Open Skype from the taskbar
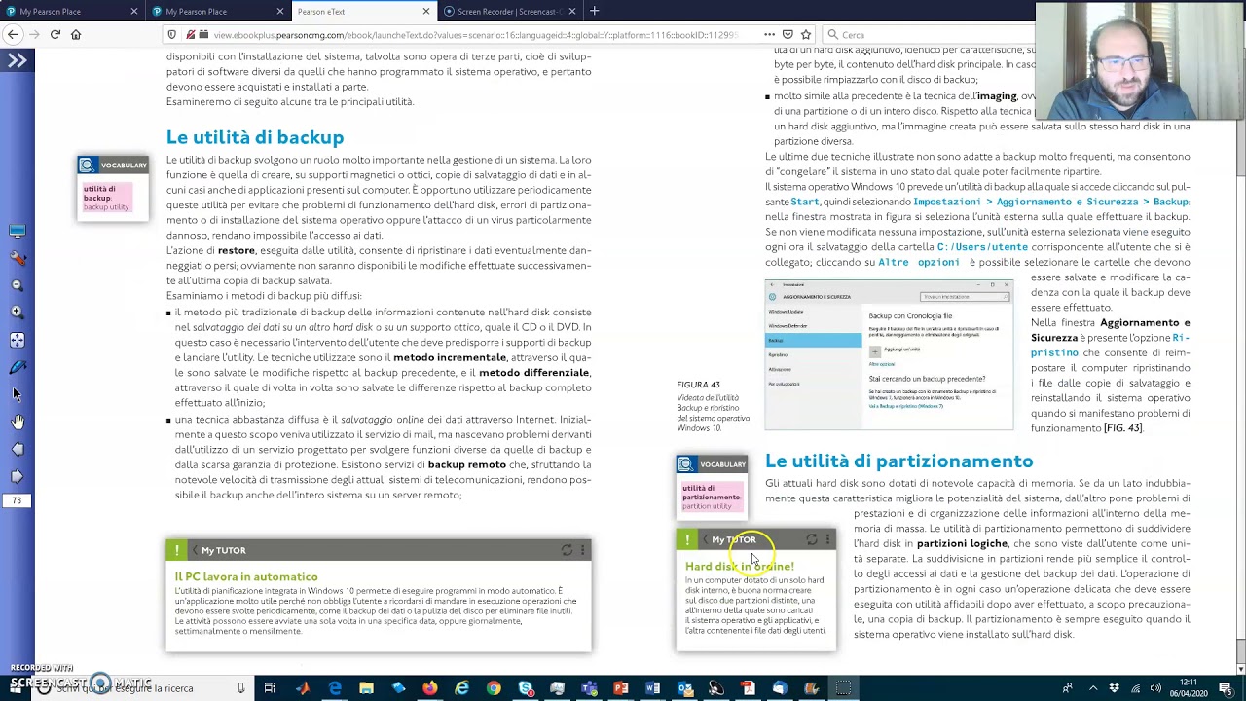 click(x=526, y=688)
